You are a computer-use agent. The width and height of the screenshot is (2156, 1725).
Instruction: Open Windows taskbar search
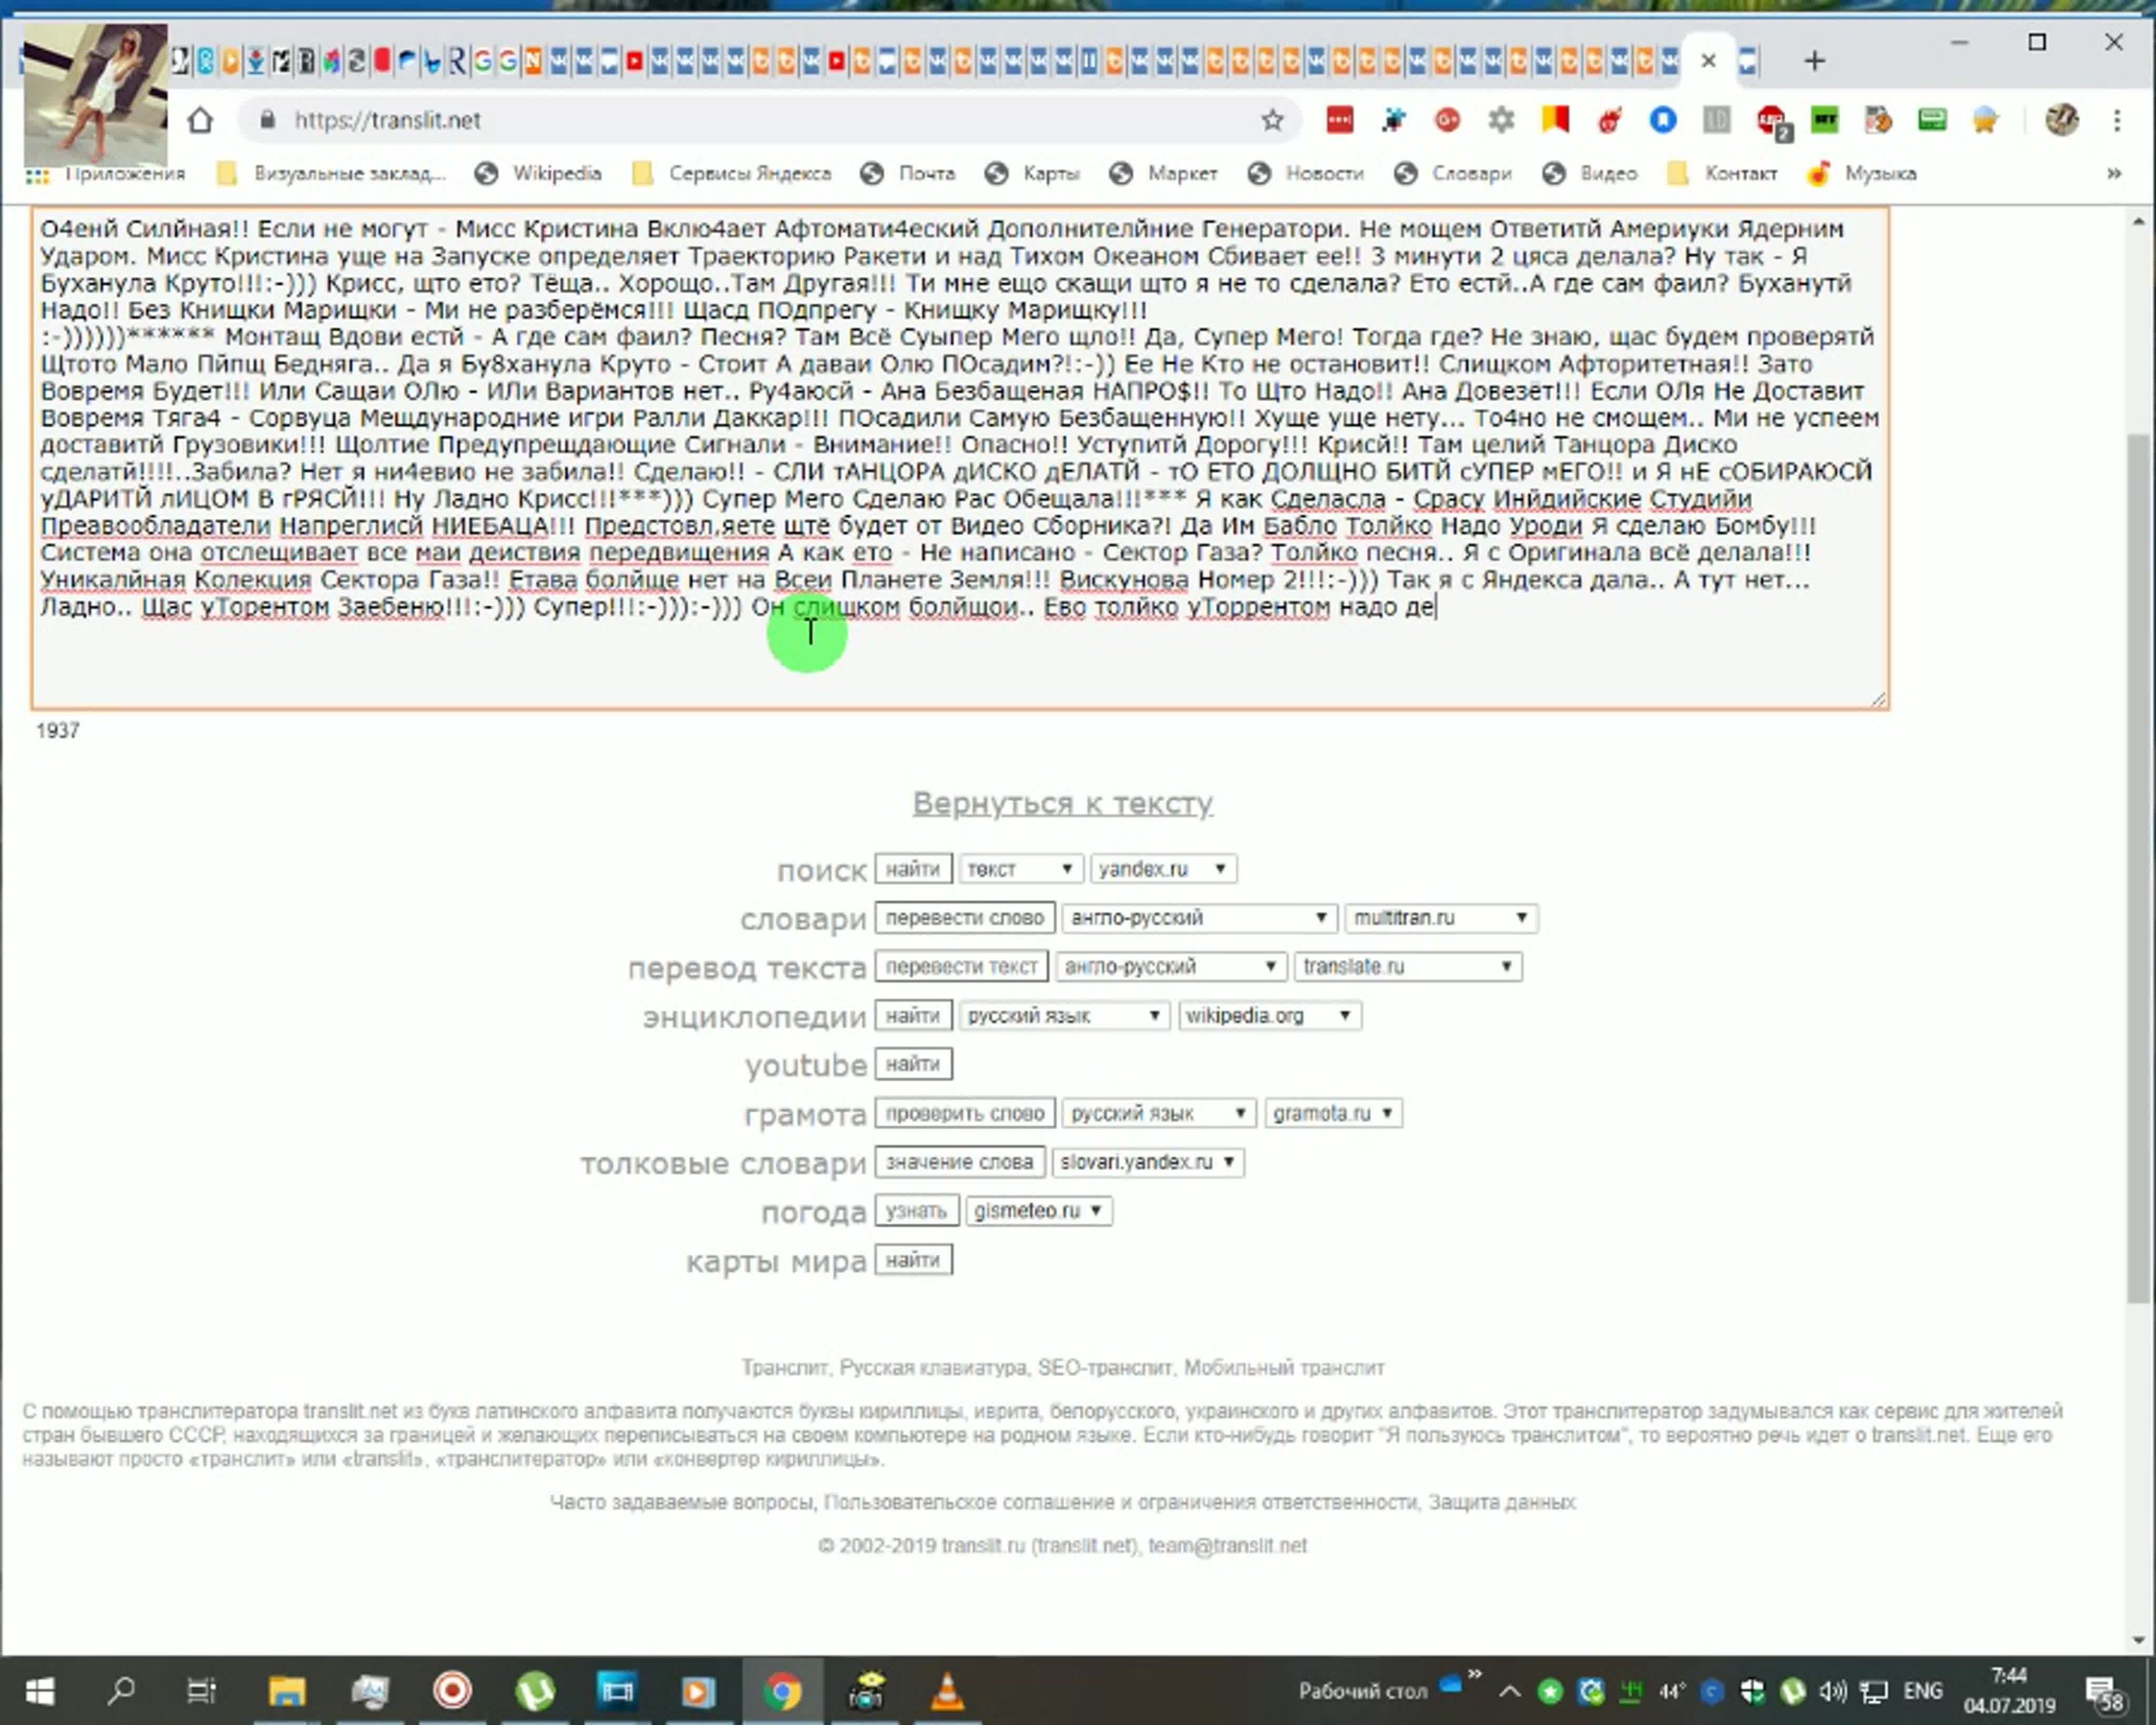pyautogui.click(x=121, y=1692)
